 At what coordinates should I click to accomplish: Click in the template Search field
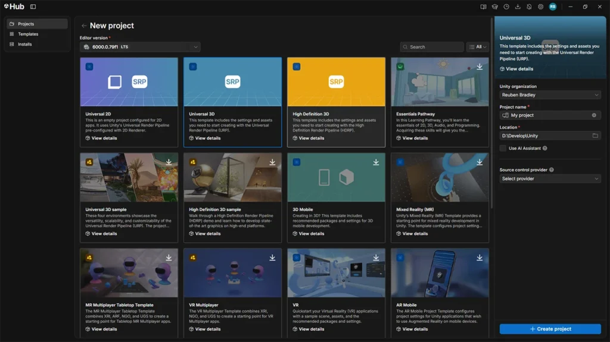(432, 47)
